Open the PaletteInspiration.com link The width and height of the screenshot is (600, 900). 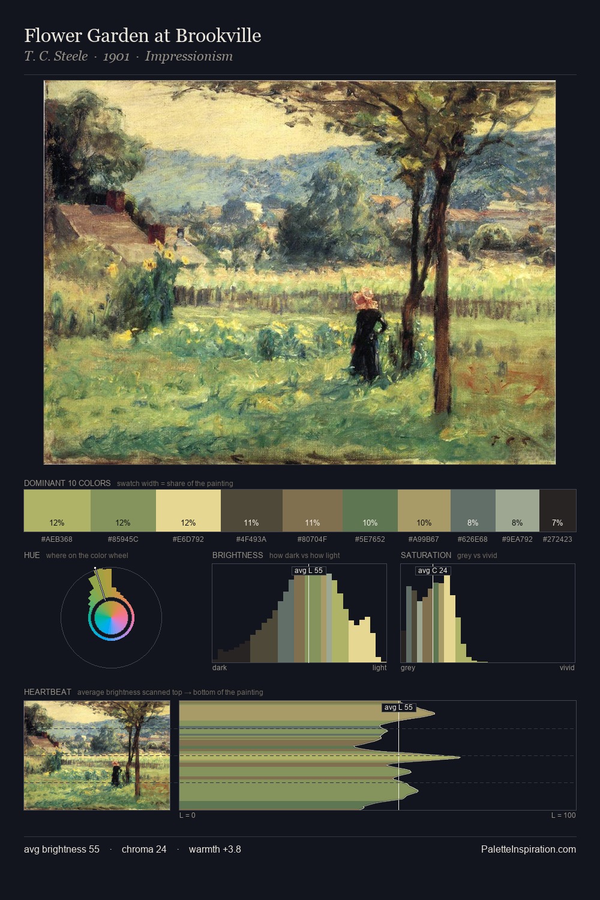(529, 849)
